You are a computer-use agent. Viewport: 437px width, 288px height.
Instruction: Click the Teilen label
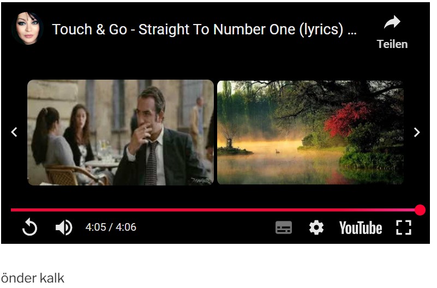tap(392, 44)
